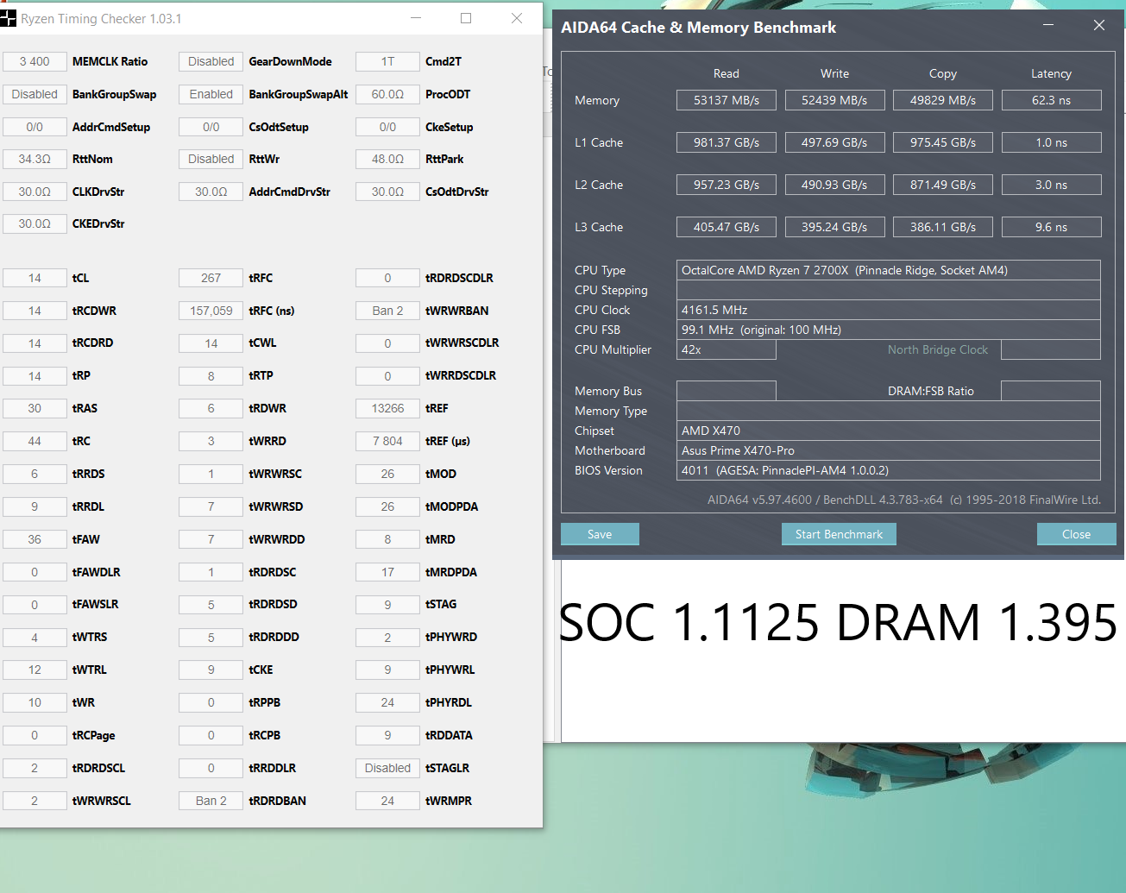Click the MEMCLK Ratio value 3 400
Viewport: 1126px width, 893px height.
point(35,61)
